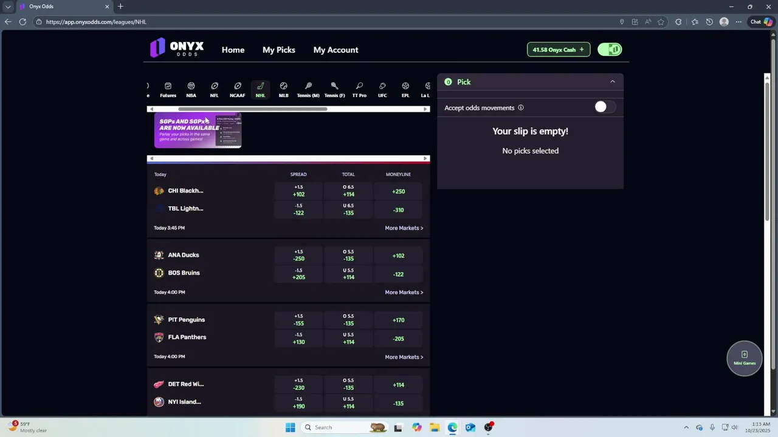Pick CHI Blackhawks moneyline +250

[x=398, y=191]
